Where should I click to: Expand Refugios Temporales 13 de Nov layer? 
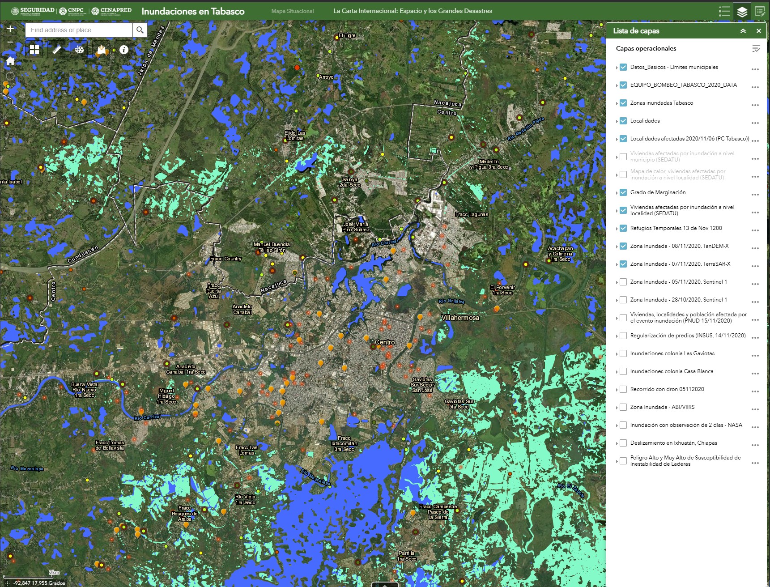point(617,229)
